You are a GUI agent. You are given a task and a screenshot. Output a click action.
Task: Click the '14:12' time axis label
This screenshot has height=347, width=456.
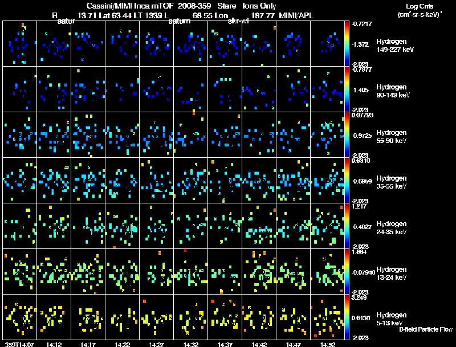pyautogui.click(x=54, y=344)
